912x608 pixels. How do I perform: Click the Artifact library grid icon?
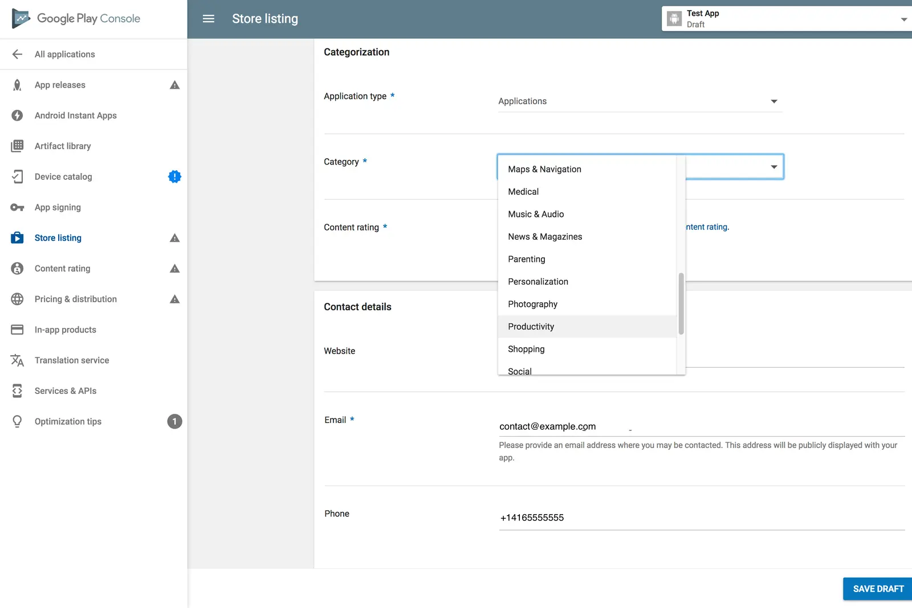coord(18,146)
